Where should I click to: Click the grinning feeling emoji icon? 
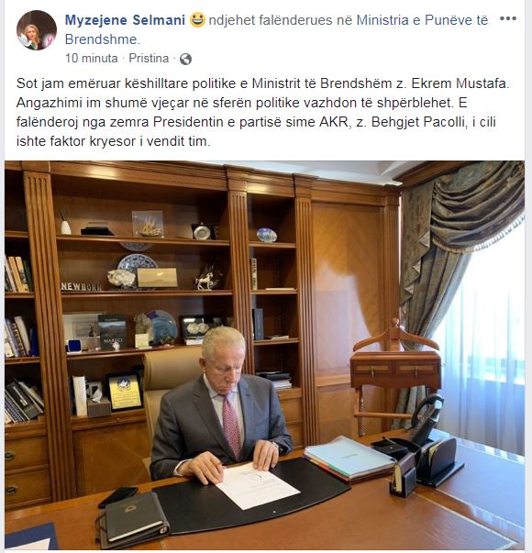coord(197,20)
